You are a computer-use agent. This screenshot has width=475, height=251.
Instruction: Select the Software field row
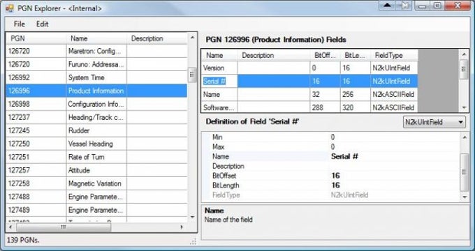point(309,107)
